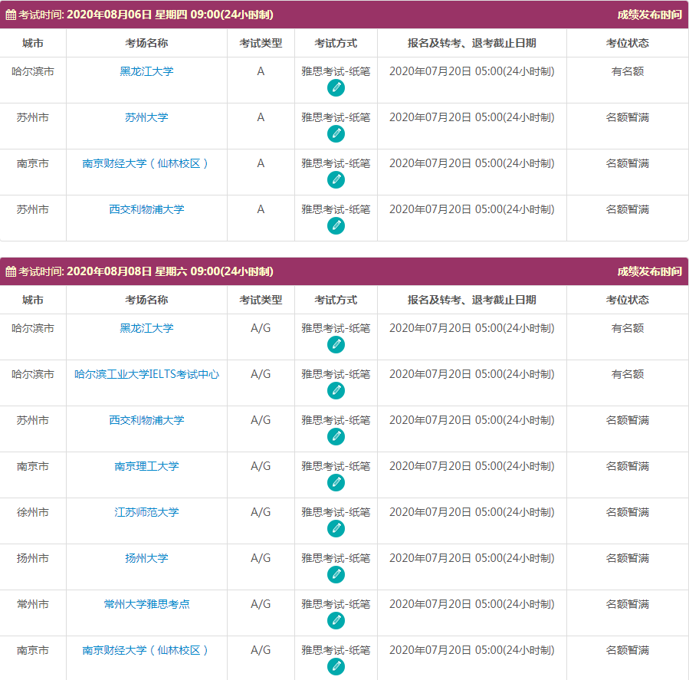Open the edit icon in the 扬州大学 row

pyautogui.click(x=336, y=573)
